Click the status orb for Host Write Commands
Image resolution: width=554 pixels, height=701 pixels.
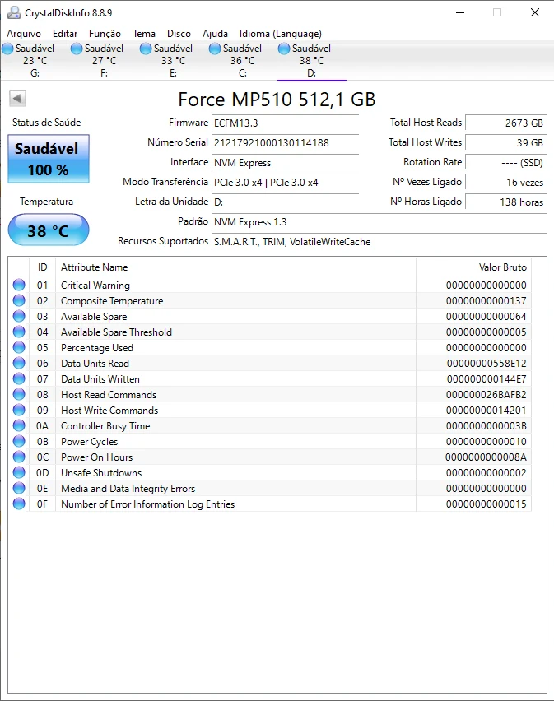tap(19, 410)
